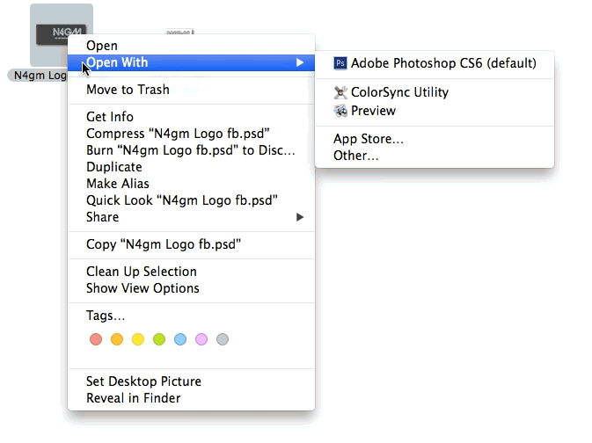Screen dimensions: 592x443
Task: Apply the yellow tag color
Action: pyautogui.click(x=138, y=339)
